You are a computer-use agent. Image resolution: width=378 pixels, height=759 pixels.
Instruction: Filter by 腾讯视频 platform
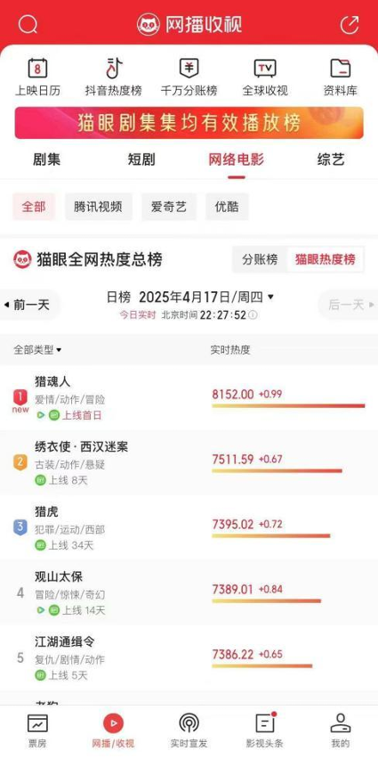click(x=98, y=207)
